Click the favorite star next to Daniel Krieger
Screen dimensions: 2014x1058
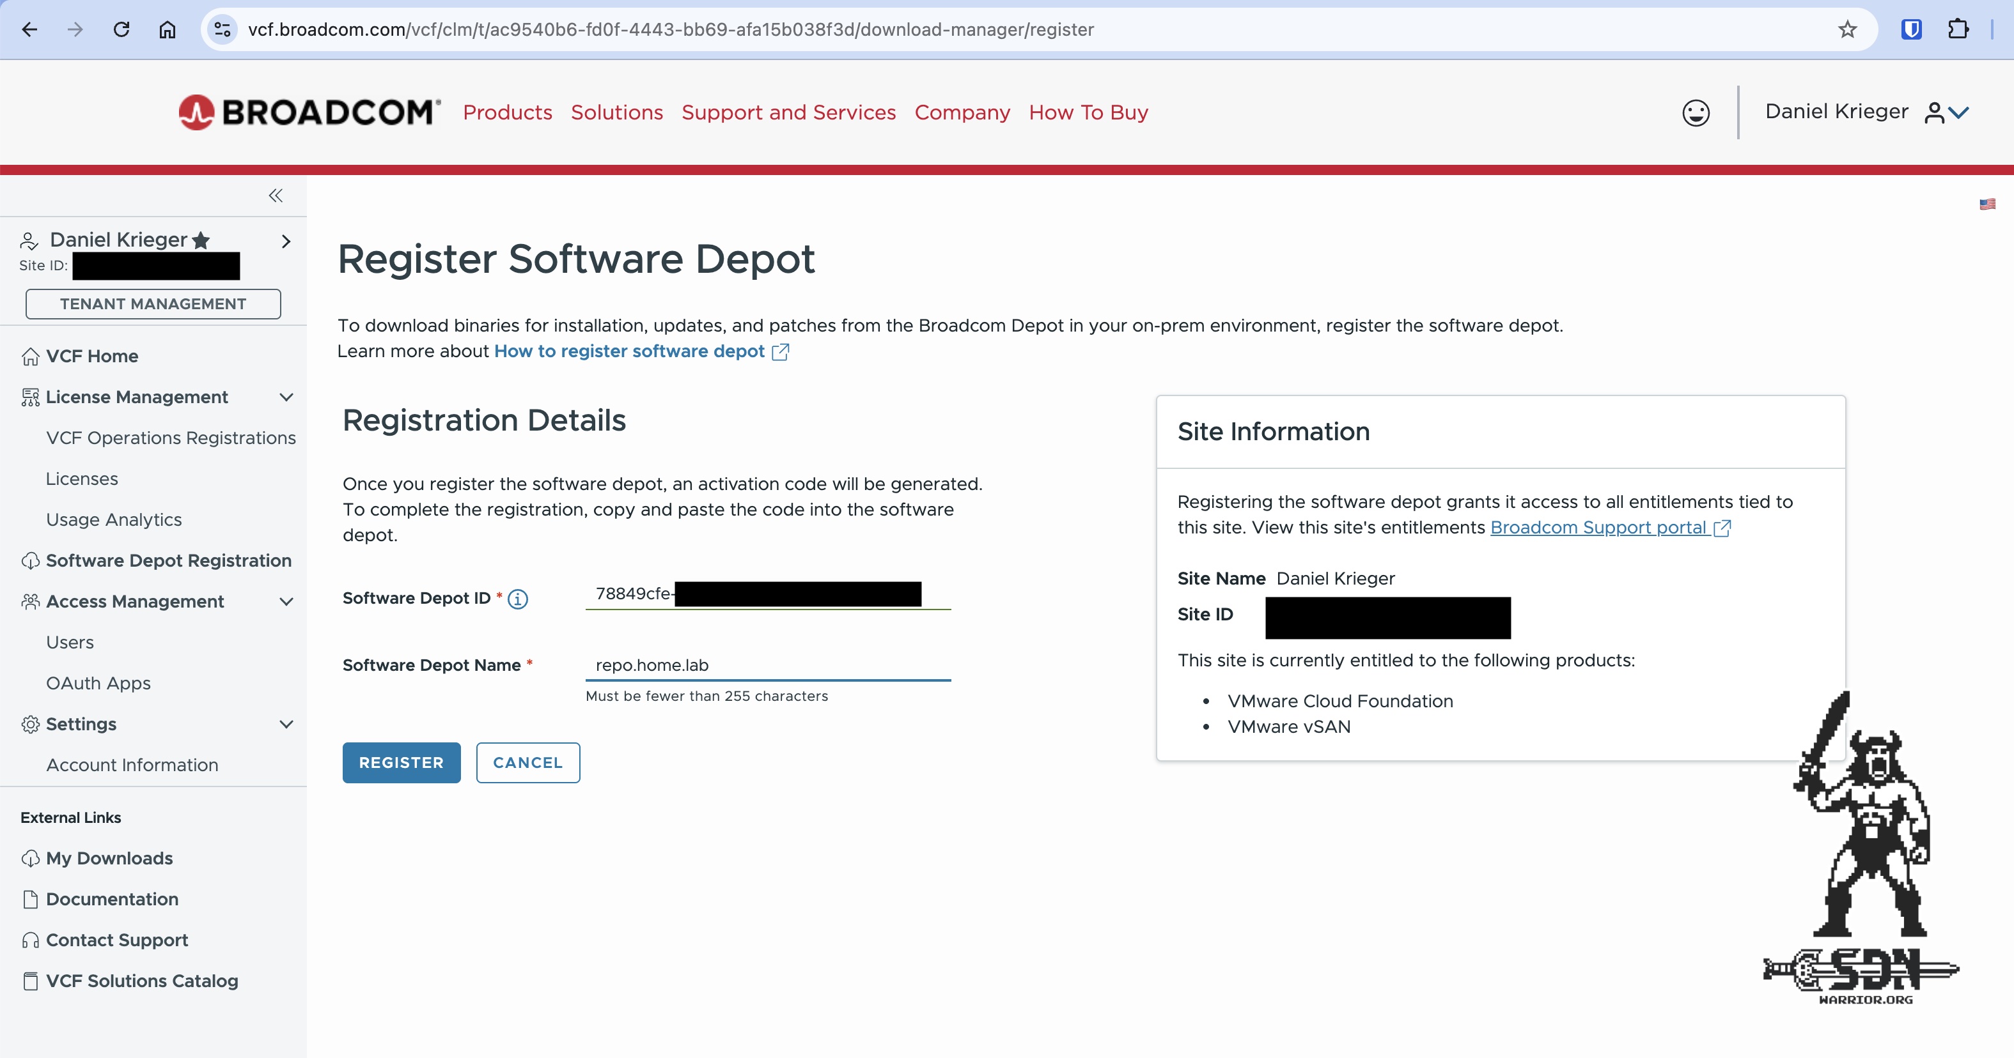[201, 240]
